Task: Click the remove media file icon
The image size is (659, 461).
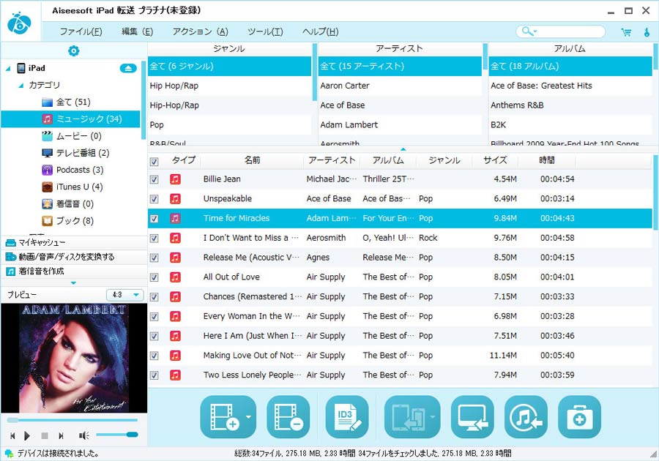Action: (x=288, y=417)
